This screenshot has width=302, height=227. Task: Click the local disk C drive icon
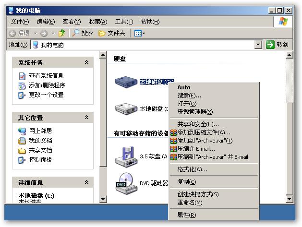127,82
